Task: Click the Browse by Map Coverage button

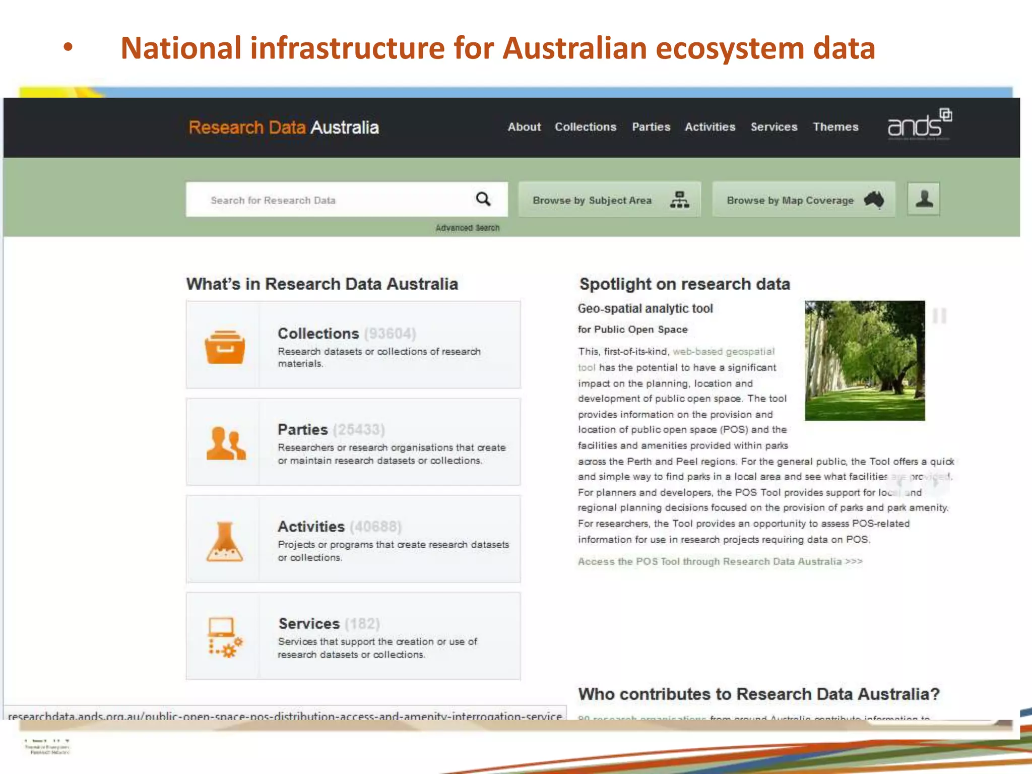Action: point(804,200)
